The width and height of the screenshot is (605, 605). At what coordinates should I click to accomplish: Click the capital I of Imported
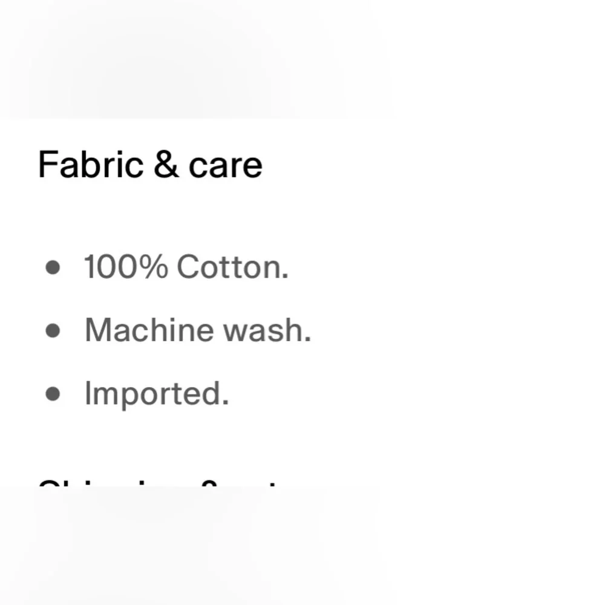tap(87, 393)
